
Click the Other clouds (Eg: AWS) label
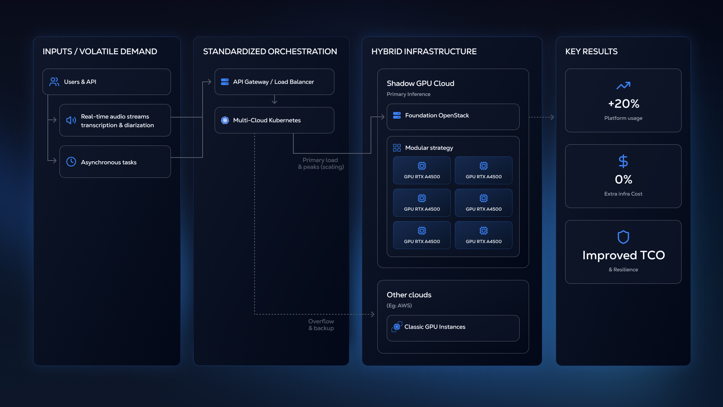409,295
